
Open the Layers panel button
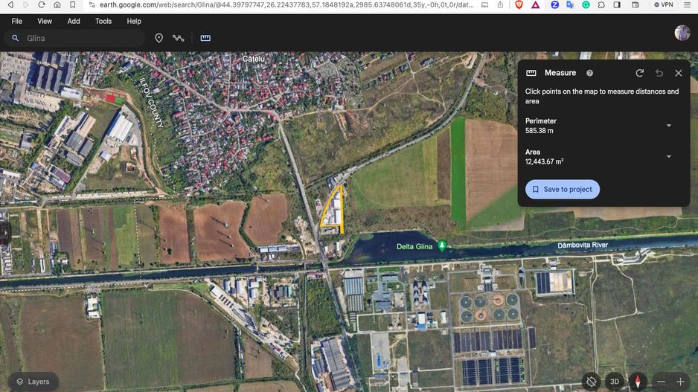point(33,382)
